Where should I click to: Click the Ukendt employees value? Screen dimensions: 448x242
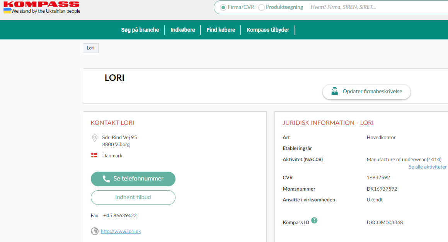click(375, 200)
